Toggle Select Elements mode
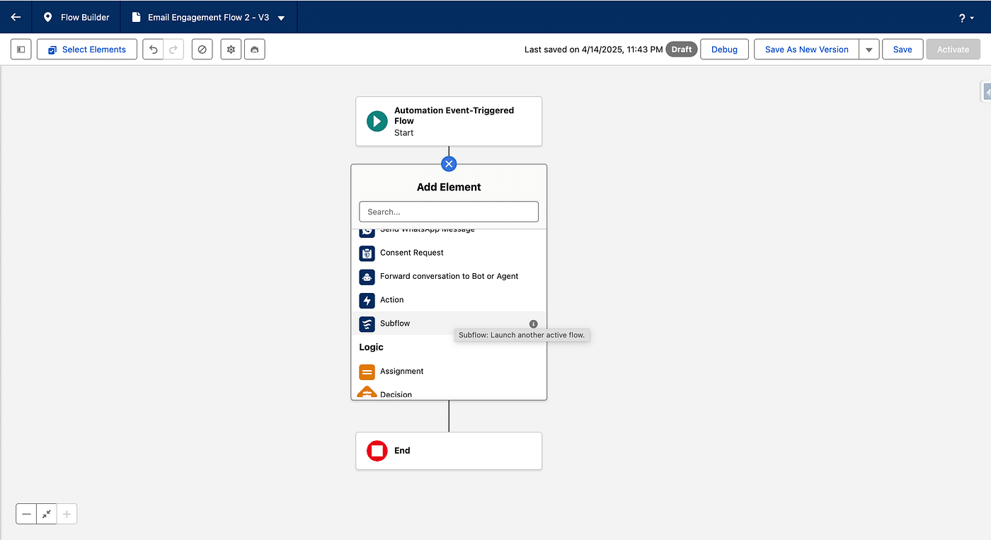This screenshot has width=991, height=540. pos(87,50)
